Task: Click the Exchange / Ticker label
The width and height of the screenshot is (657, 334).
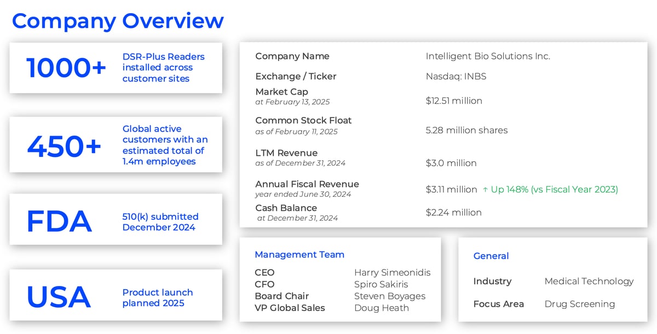Action: coord(296,77)
